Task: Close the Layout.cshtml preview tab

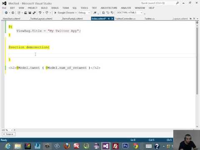Action: point(194,19)
